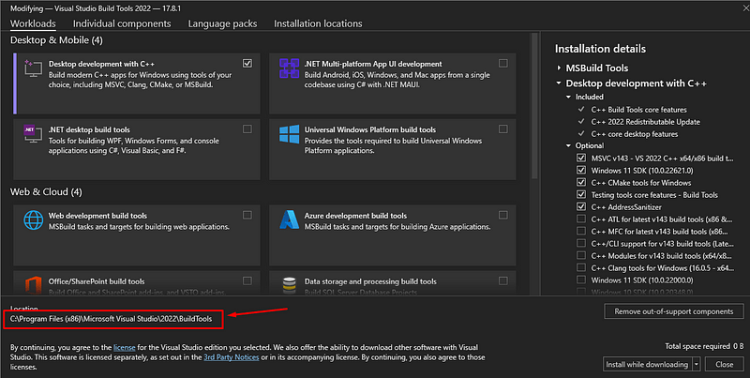Click the .NET MAUI workload icon
The image size is (750, 378).
tap(289, 68)
